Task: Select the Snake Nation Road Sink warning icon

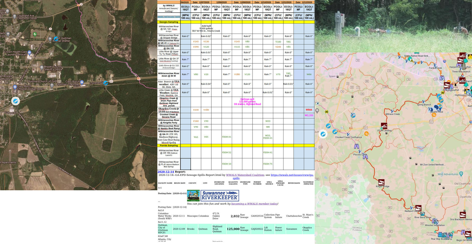Action: 412,61
